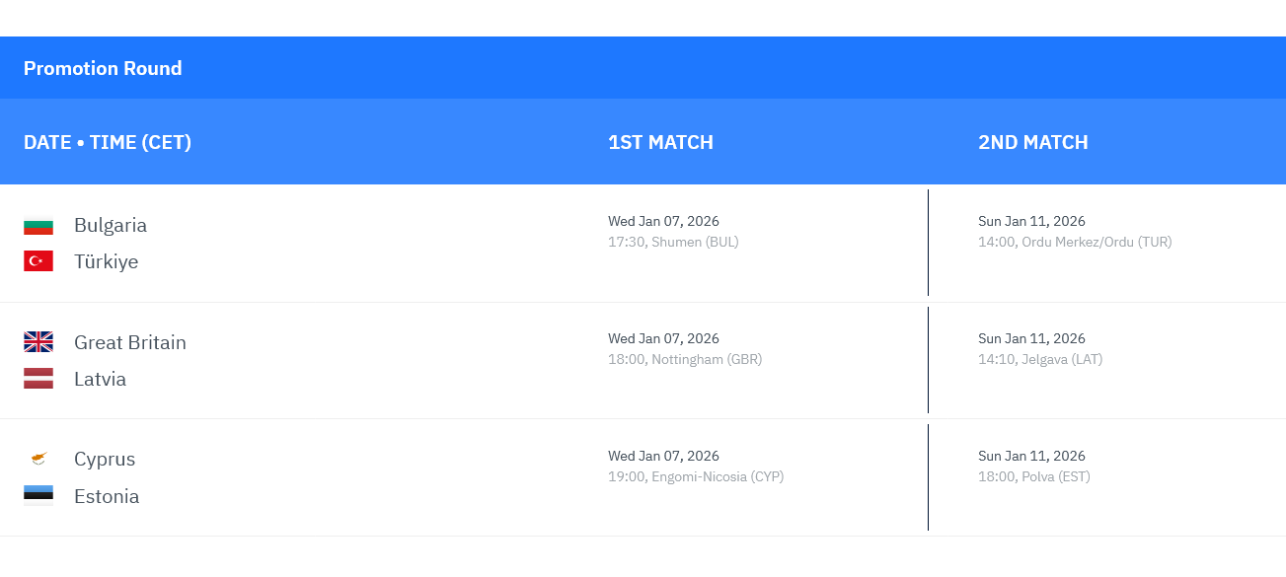Click the Great Britain flag icon
This screenshot has height=577, width=1286.
tap(38, 342)
